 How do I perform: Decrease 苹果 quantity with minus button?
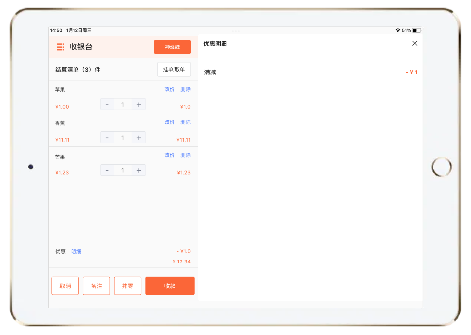[x=107, y=105]
